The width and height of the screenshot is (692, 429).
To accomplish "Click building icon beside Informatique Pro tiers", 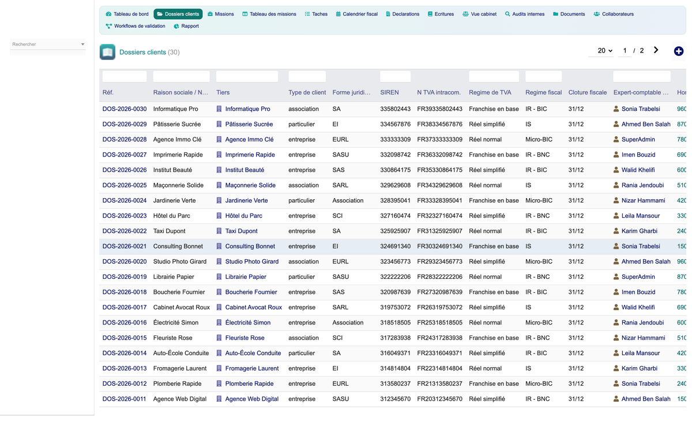I will point(219,109).
